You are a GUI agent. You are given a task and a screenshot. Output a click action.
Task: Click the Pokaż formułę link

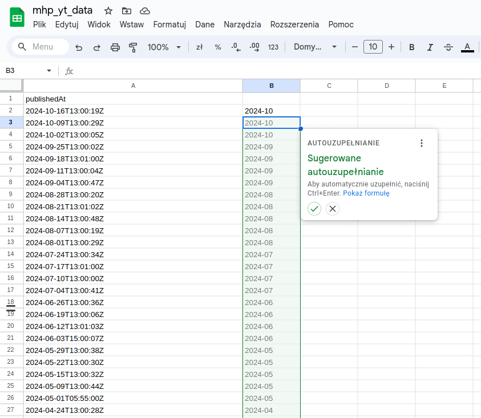[x=366, y=193]
